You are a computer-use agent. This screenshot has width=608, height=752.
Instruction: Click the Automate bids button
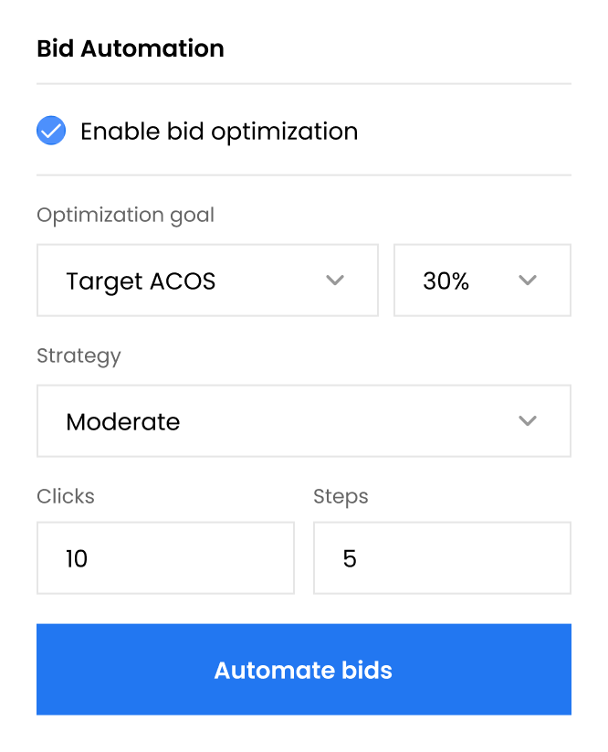(304, 670)
